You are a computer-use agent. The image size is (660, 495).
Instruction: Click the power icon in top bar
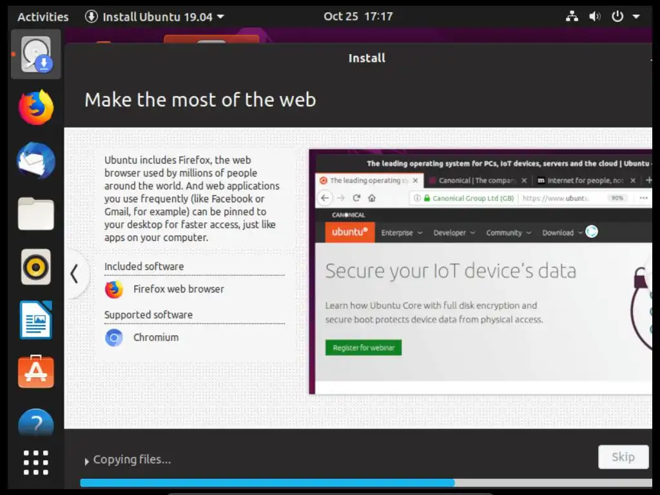click(x=617, y=16)
